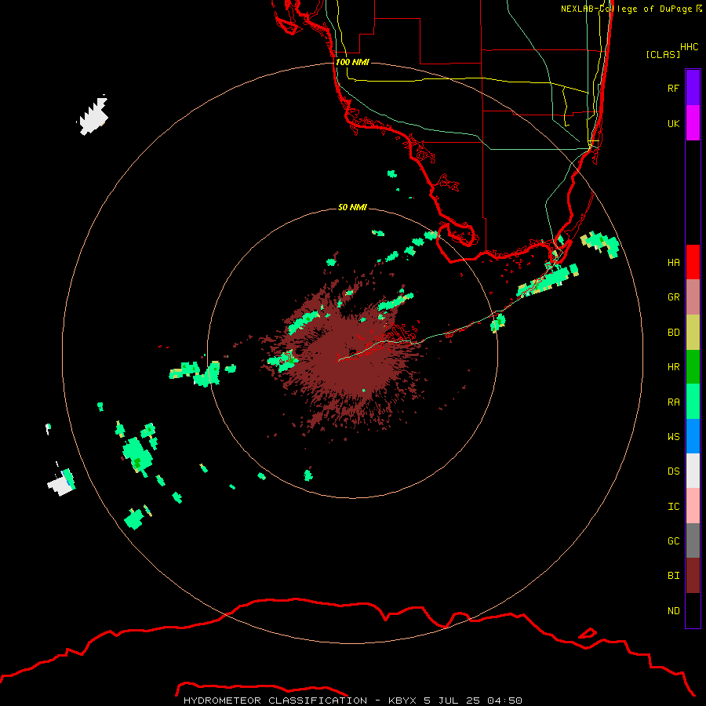706x706 pixels.
Task: Click the KBYX radar site identifier
Action: 403,701
